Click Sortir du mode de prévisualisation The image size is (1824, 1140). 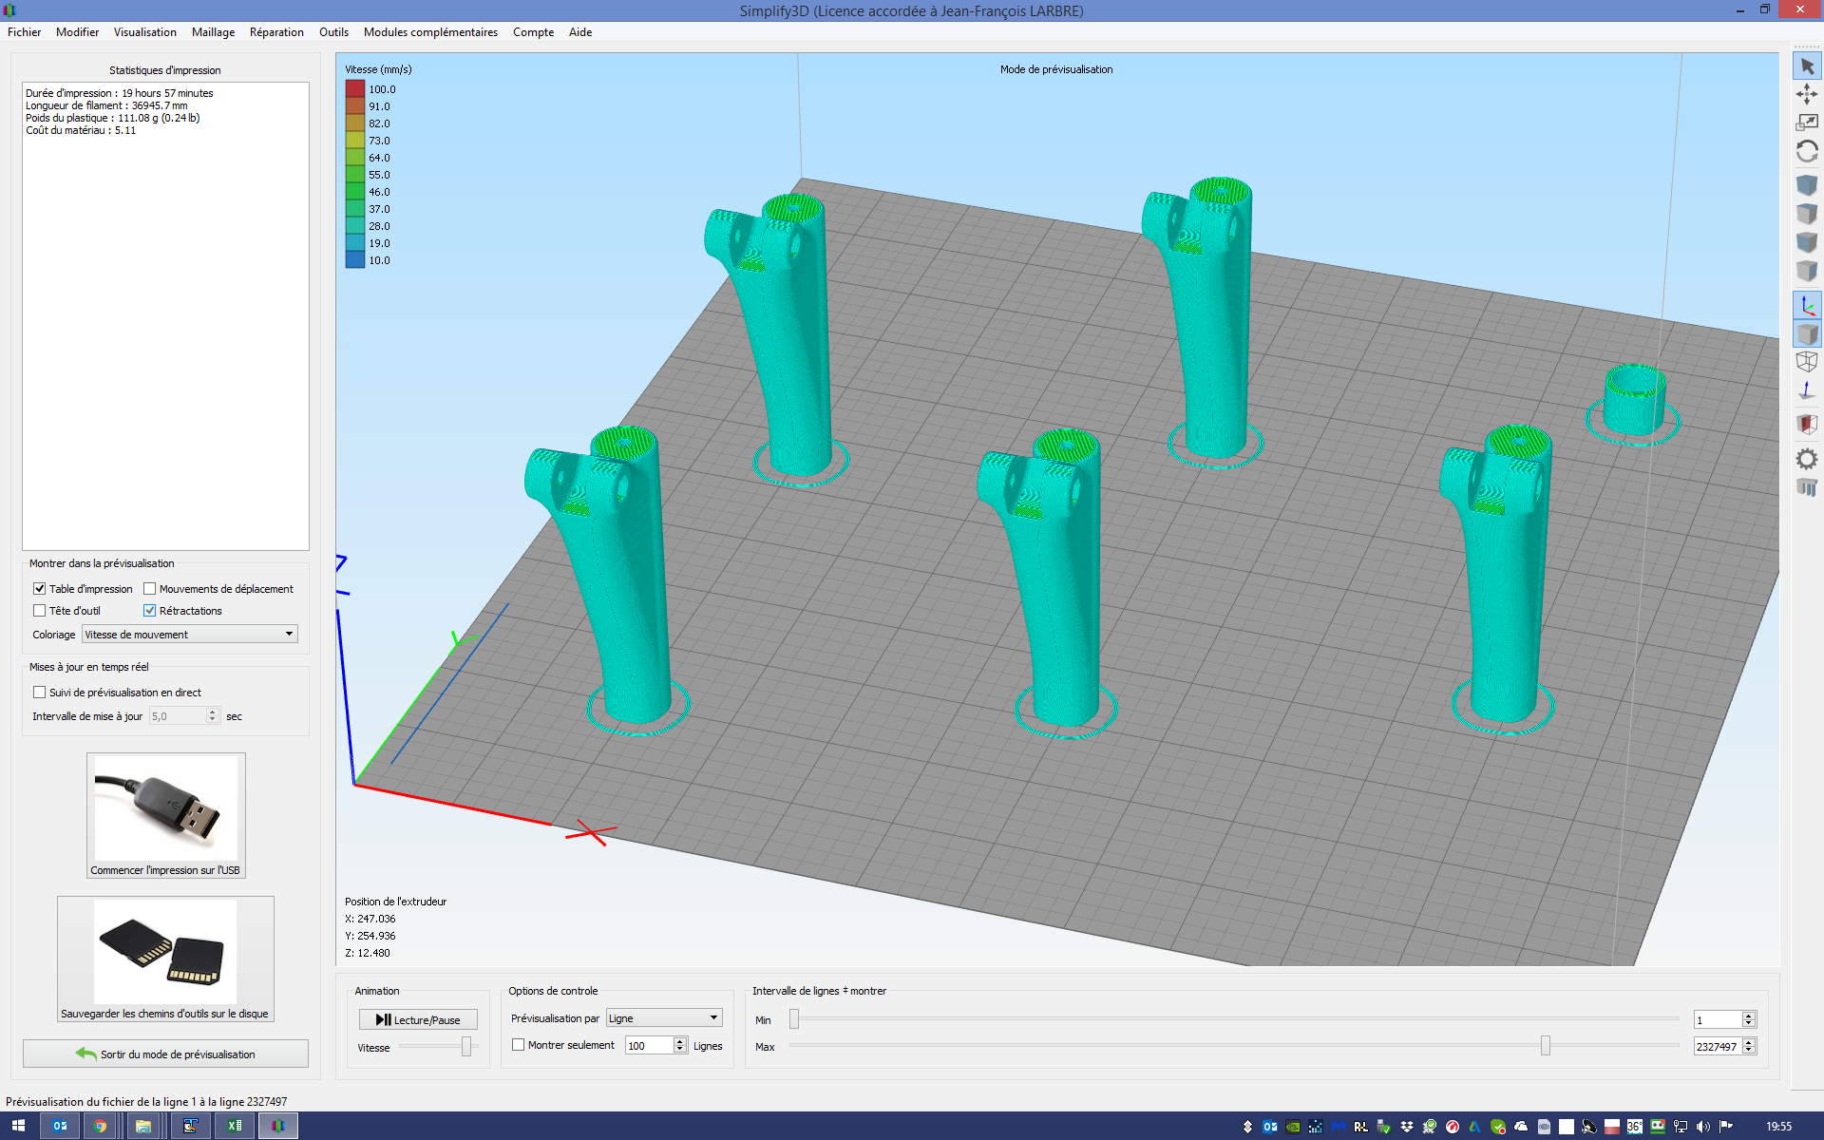point(165,1054)
